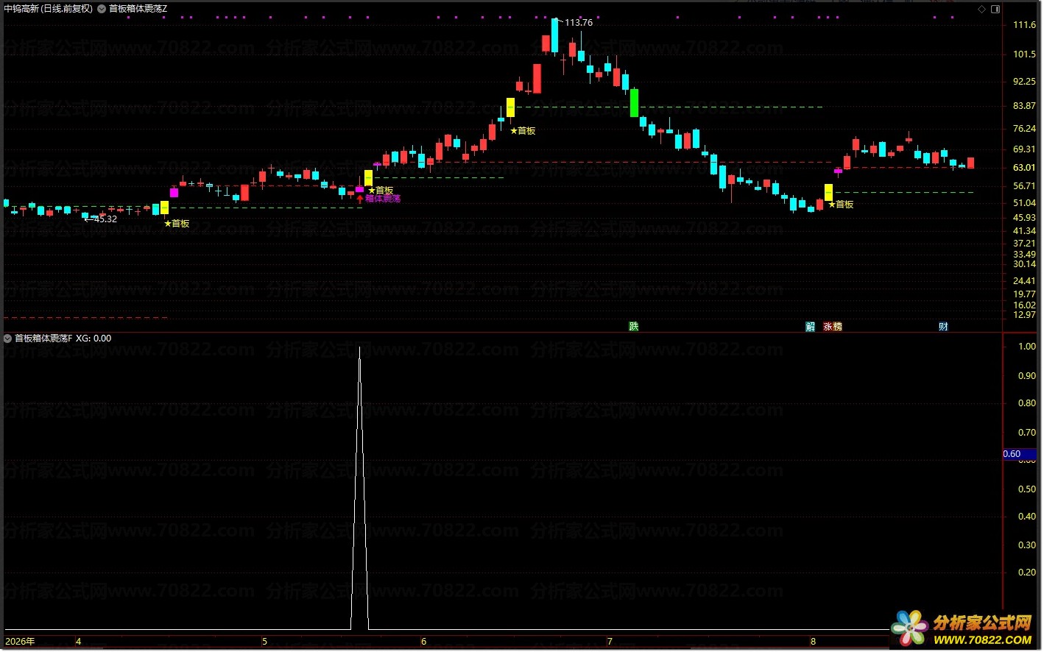Image resolution: width=1044 pixels, height=652 pixels.
Task: Select month 6 on the time axis
Action: tap(423, 642)
